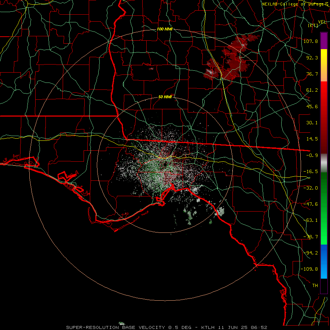Image resolution: width=330 pixels, height=330 pixels.
Task: Click the blue segment of the color scale
Action: pos(324,261)
